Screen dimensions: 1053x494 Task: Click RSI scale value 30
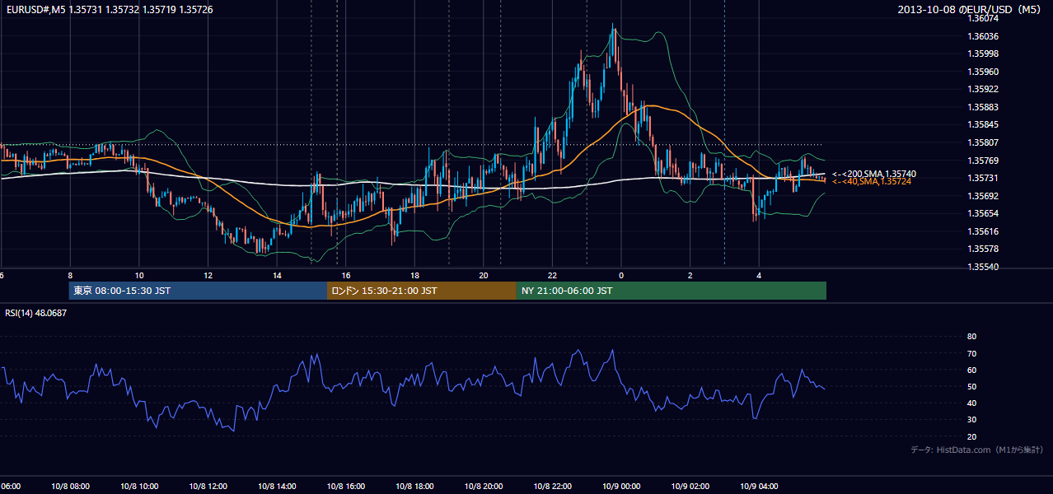971,420
